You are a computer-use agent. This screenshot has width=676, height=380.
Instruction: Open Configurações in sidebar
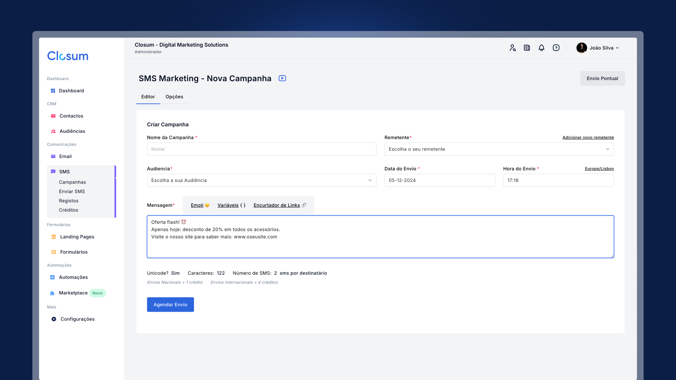tap(77, 319)
